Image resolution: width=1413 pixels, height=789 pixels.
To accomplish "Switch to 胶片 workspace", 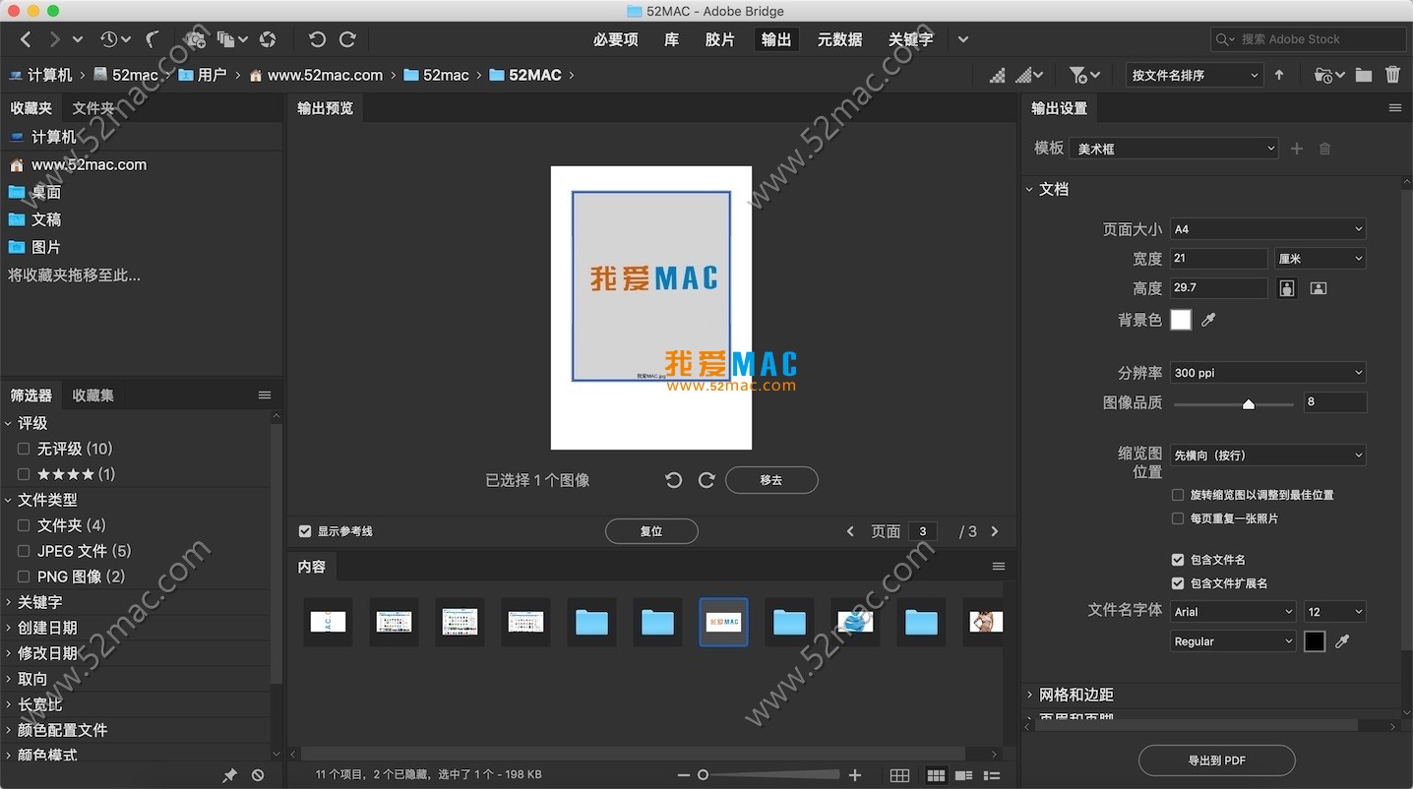I will click(x=720, y=39).
